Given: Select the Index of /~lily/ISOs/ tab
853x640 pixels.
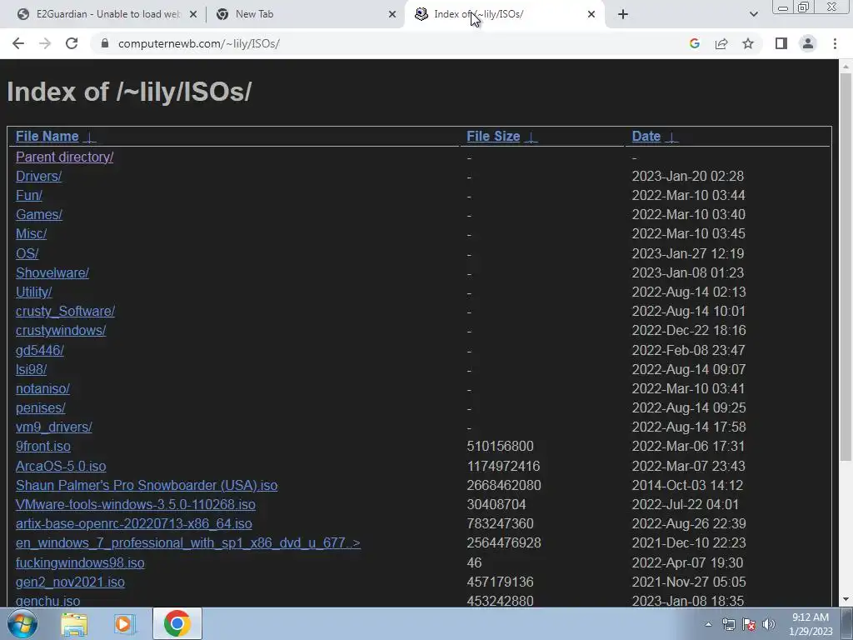Looking at the screenshot, I should tap(503, 14).
